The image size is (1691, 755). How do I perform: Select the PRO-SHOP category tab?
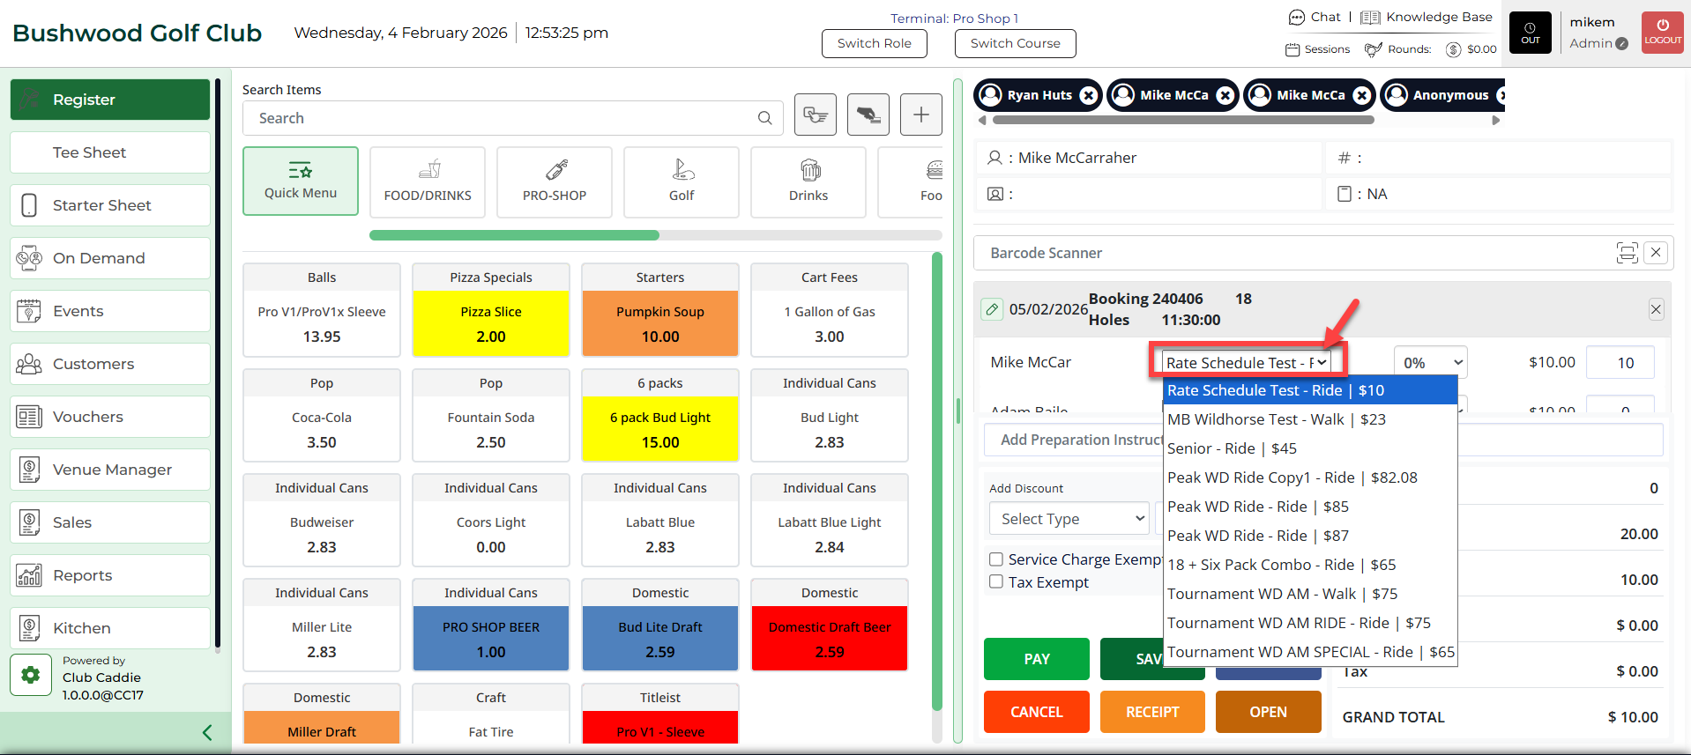pyautogui.click(x=554, y=181)
